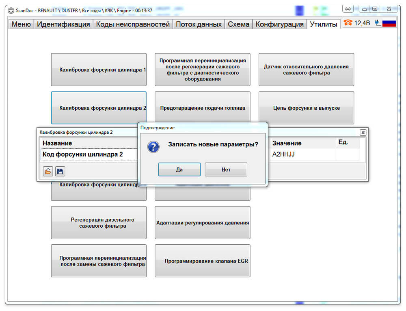406x311 pixels.
Task: Decline with the Нет button
Action: pyautogui.click(x=226, y=170)
